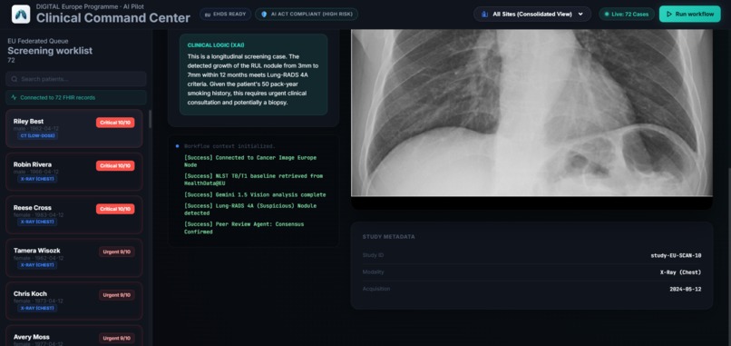
Task: Click the blue dot beside Workflow context initialized
Action: [177, 146]
